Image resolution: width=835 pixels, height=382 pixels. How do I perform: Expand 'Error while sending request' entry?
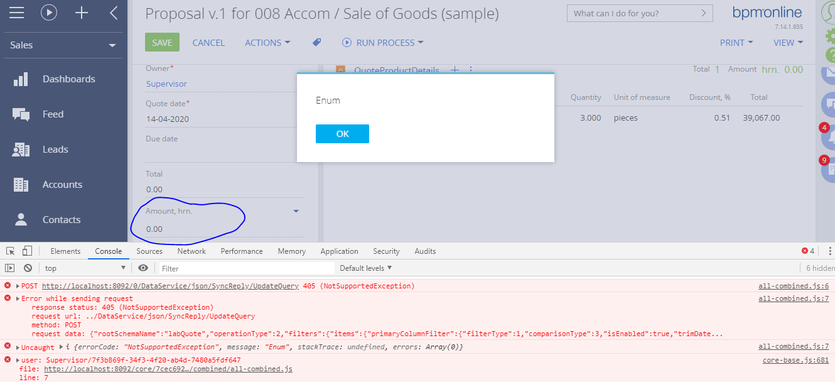point(18,298)
